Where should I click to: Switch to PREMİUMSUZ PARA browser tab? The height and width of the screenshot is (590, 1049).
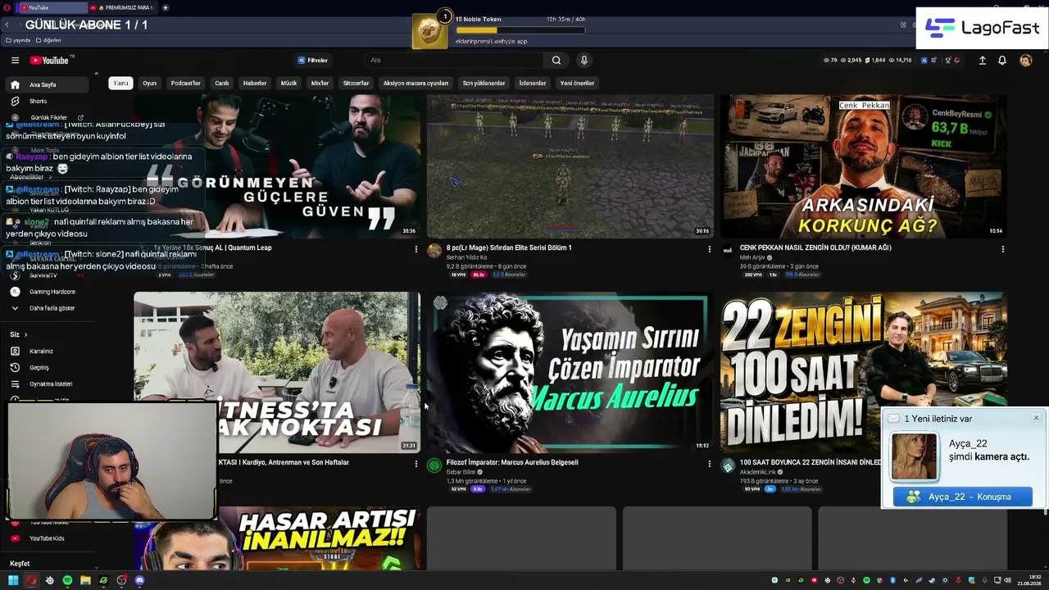coord(125,7)
